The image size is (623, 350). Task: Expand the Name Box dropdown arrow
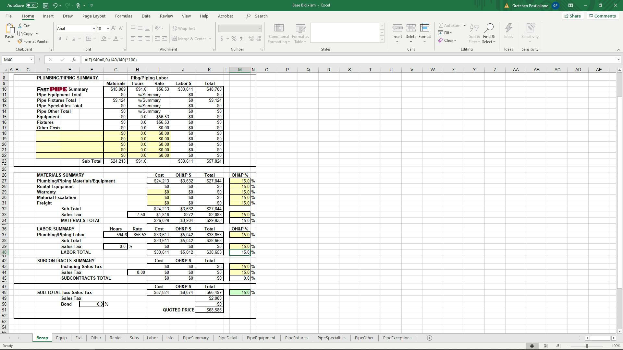(31, 60)
